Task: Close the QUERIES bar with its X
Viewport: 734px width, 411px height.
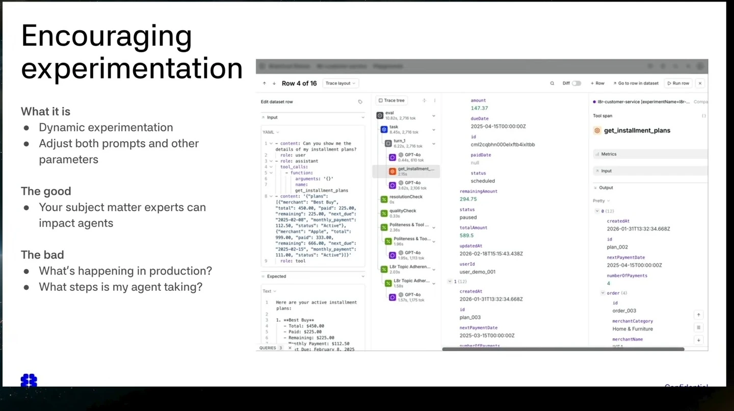Action: 290,348
